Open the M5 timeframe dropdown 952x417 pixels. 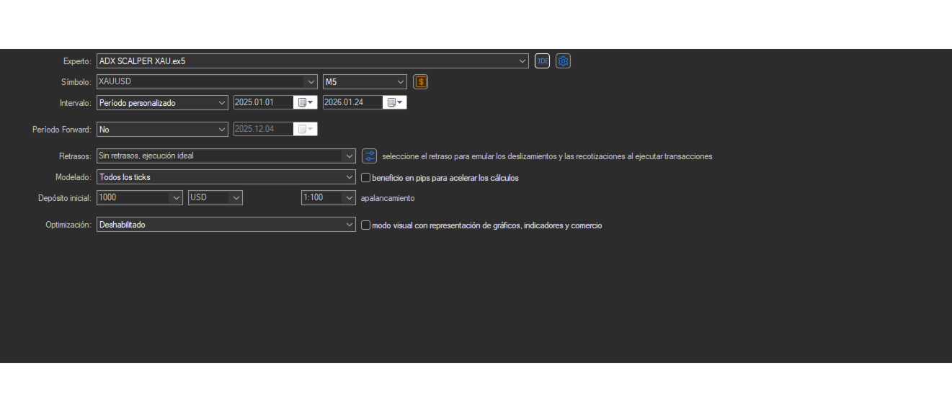click(401, 82)
